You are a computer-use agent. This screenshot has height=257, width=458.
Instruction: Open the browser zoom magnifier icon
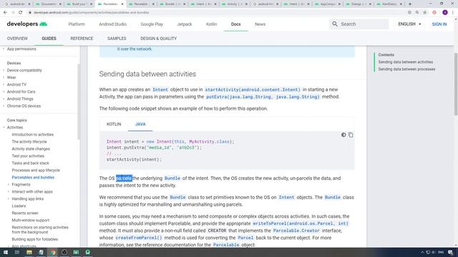pos(417,13)
